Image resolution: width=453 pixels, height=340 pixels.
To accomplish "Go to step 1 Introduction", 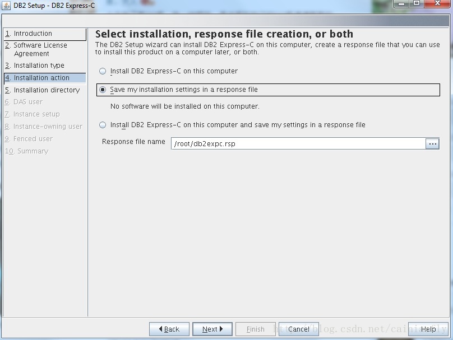I will [45, 34].
